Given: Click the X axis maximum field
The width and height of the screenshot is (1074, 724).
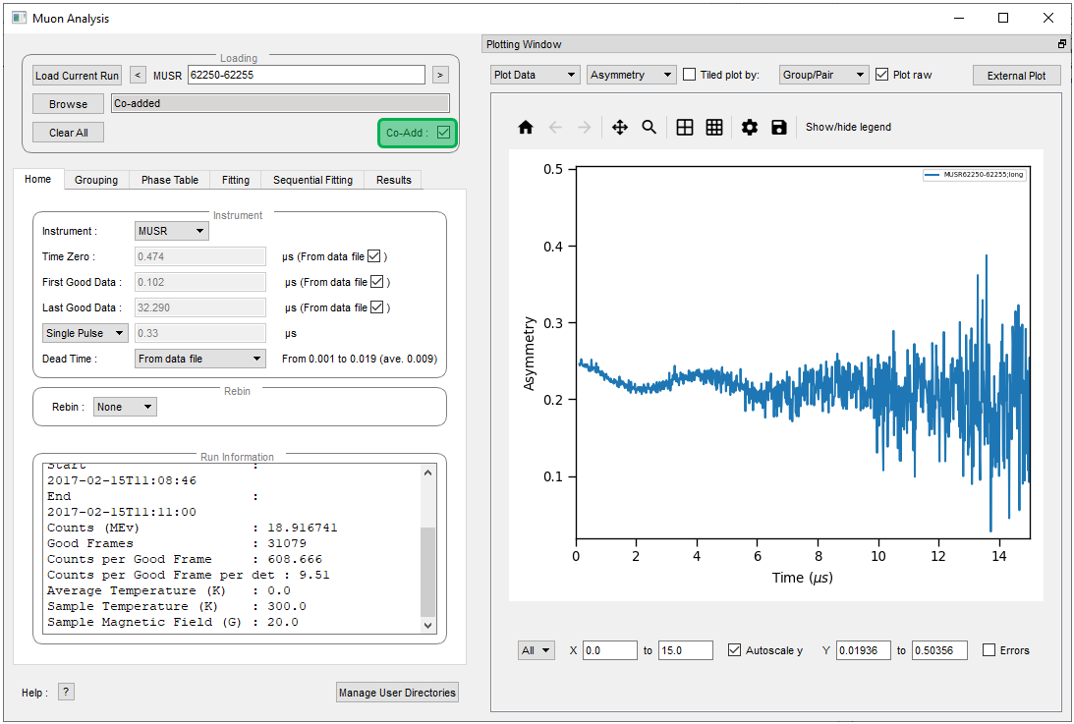Looking at the screenshot, I should (685, 650).
